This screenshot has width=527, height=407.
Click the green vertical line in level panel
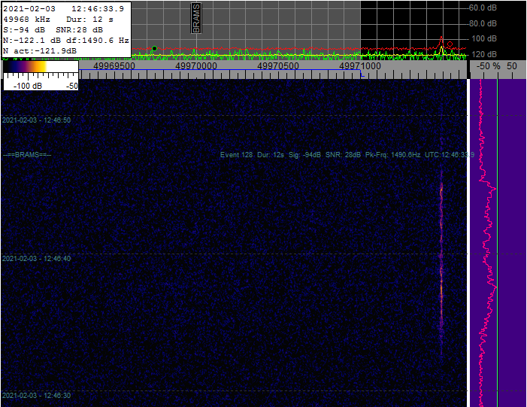point(498,242)
